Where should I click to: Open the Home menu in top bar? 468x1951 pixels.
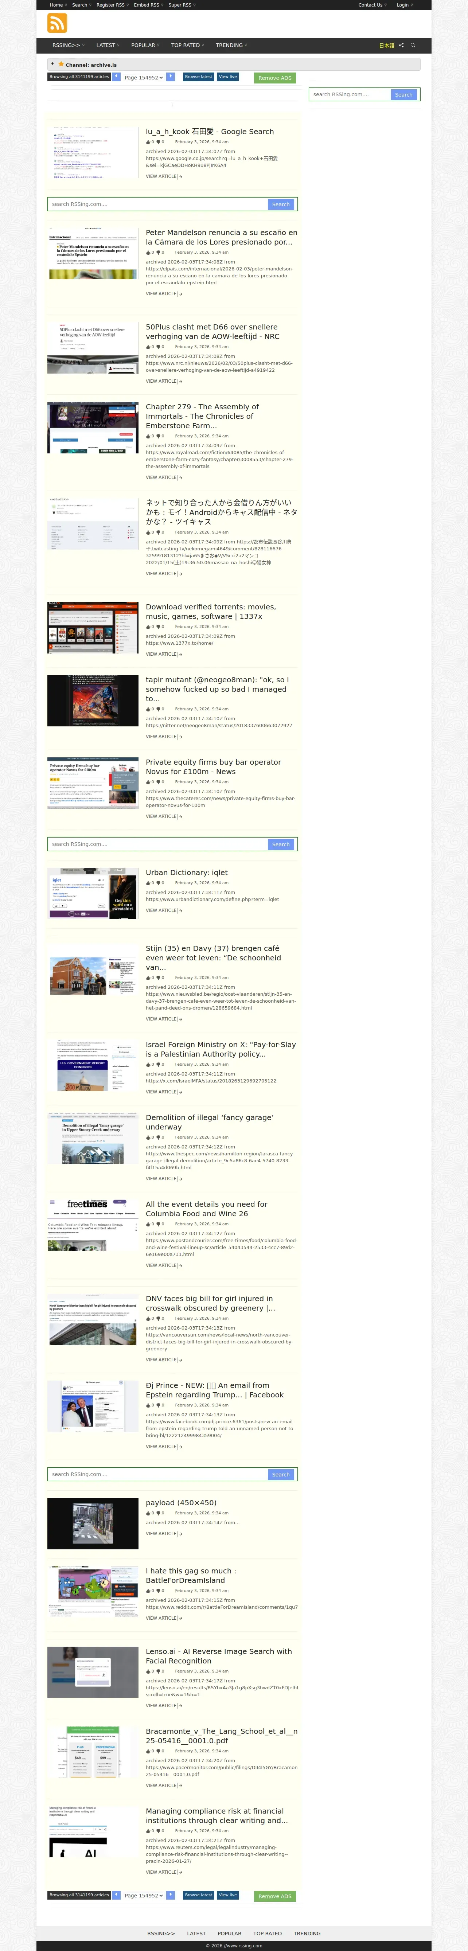point(58,5)
